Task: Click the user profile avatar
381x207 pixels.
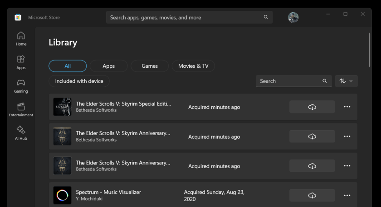Action: click(293, 17)
